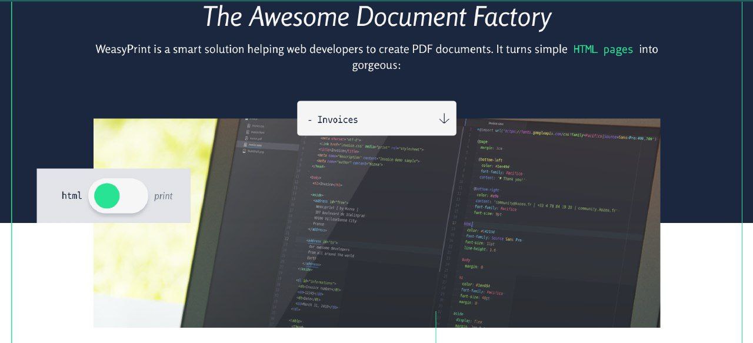Click 'The Awesome Document Factory' heading

point(377,16)
